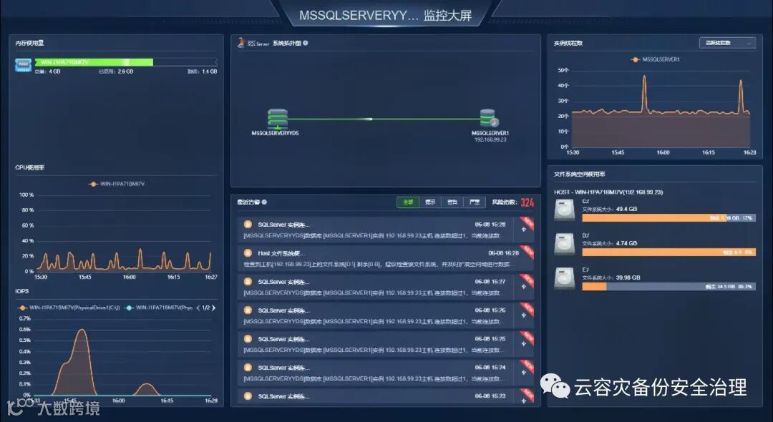773x422 pixels.
Task: Click the 49.4 GB file system size
Action: click(x=626, y=209)
